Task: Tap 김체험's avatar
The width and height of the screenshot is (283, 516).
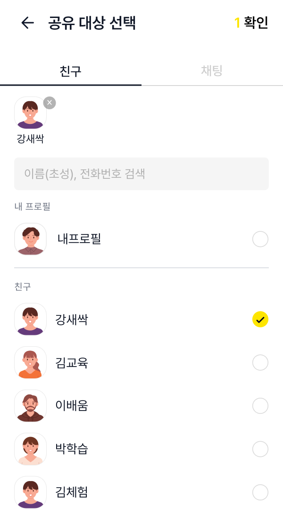Action: point(30,492)
